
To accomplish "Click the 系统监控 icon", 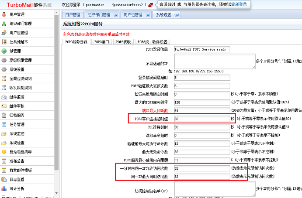I will tap(4, 133).
